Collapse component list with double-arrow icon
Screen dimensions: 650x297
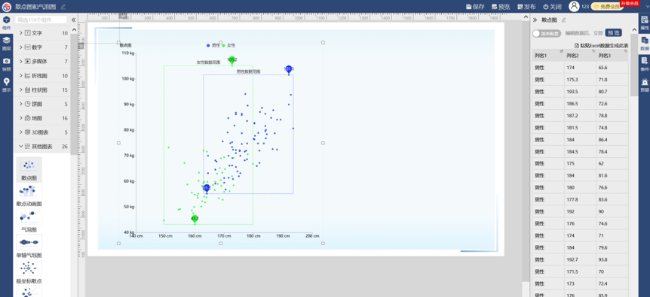coord(73,20)
